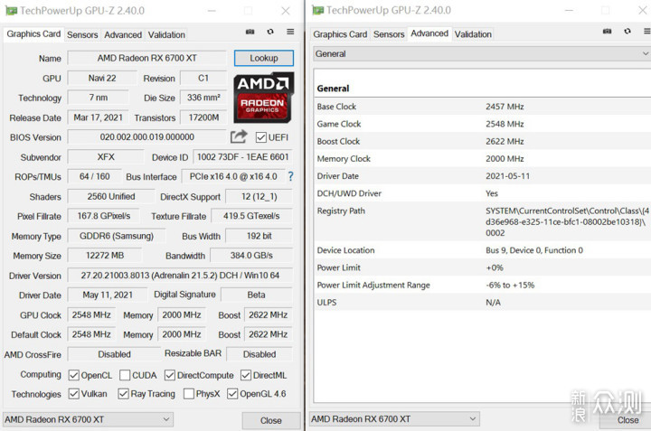Click Registry Path value text
651x431 pixels.
(x=568, y=222)
